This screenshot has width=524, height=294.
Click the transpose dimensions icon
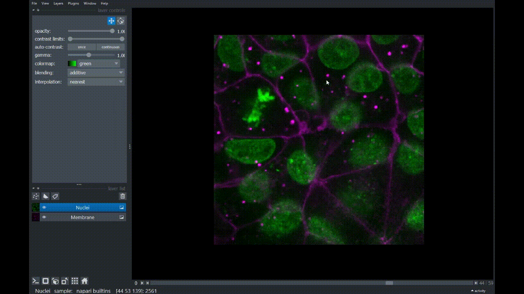(x=65, y=281)
